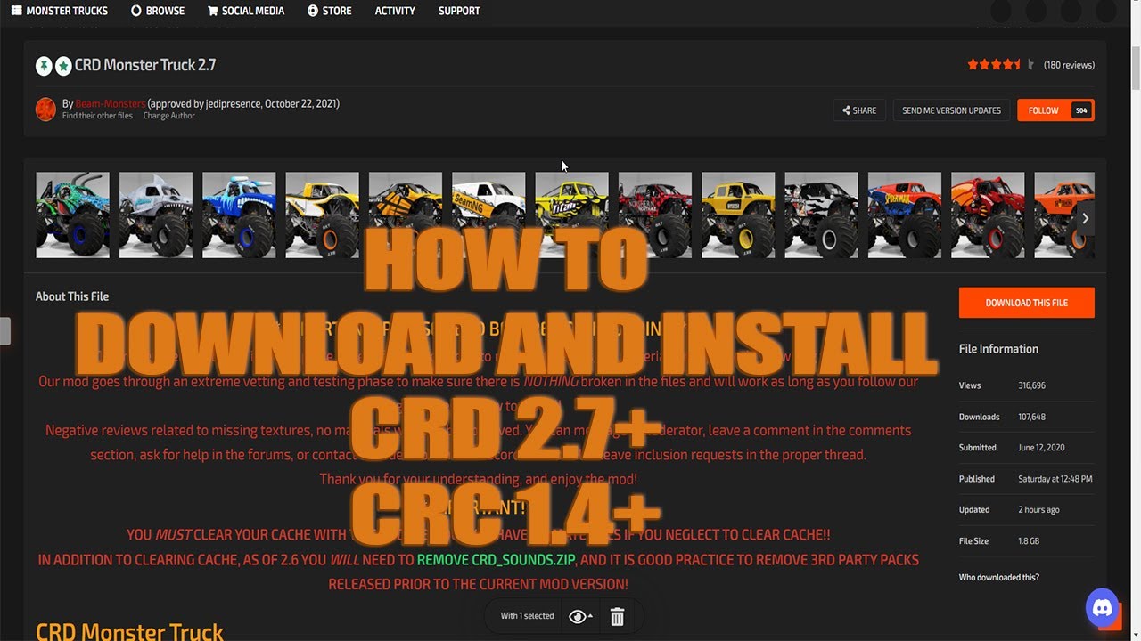
Task: Open the blue shark truck thumbnail
Action: click(x=239, y=215)
